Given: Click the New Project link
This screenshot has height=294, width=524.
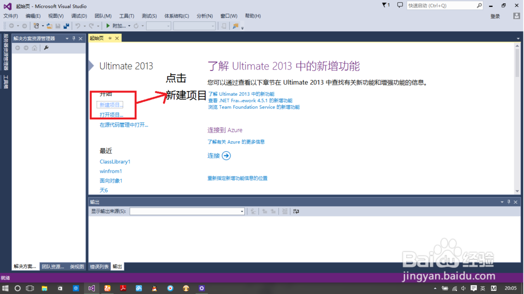Looking at the screenshot, I should point(111,105).
